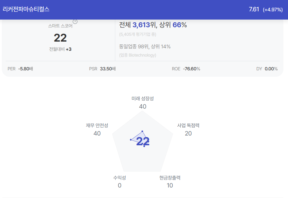288x204 pixels.
Task: Click the 7.61 stock price in header
Action: tap(254, 9)
